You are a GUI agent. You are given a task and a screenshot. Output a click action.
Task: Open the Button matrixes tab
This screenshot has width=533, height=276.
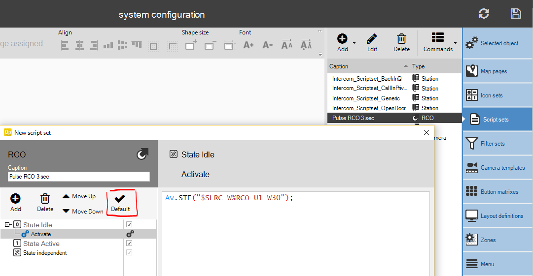497,191
